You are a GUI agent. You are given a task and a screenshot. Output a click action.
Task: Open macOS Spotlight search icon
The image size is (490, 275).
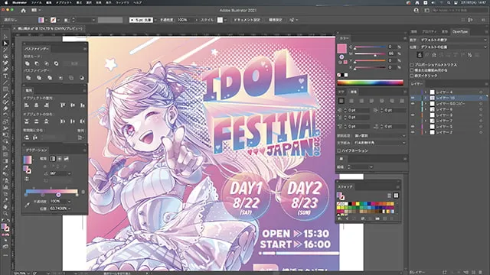449,2
